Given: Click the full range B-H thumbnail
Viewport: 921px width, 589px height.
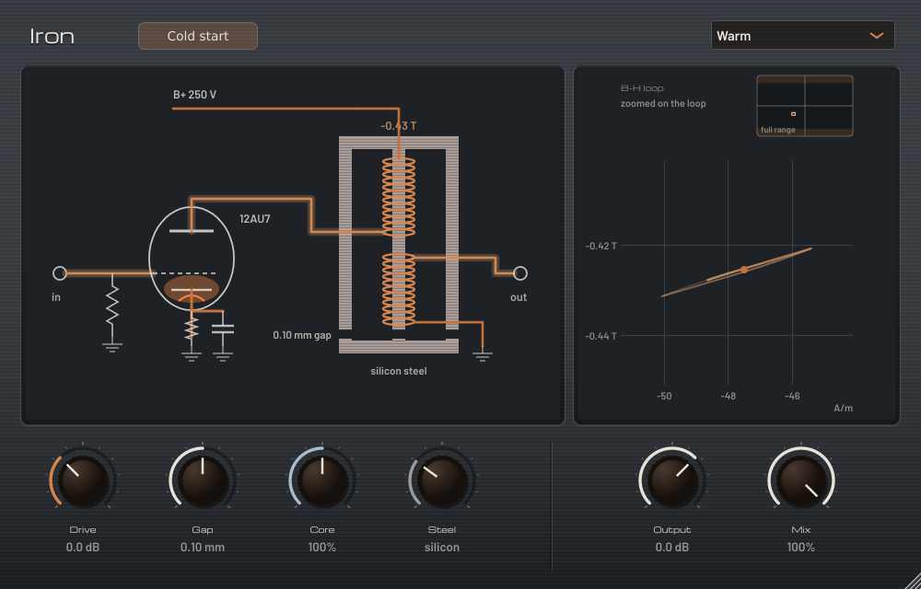Looking at the screenshot, I should 805,106.
